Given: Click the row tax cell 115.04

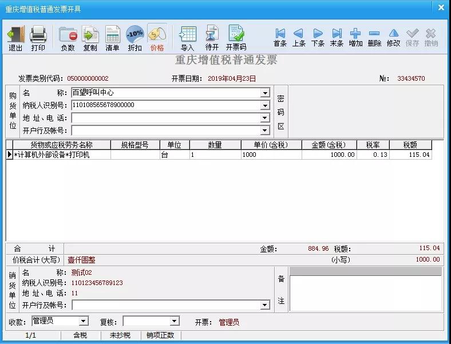Looking at the screenshot, I should click(x=410, y=155).
